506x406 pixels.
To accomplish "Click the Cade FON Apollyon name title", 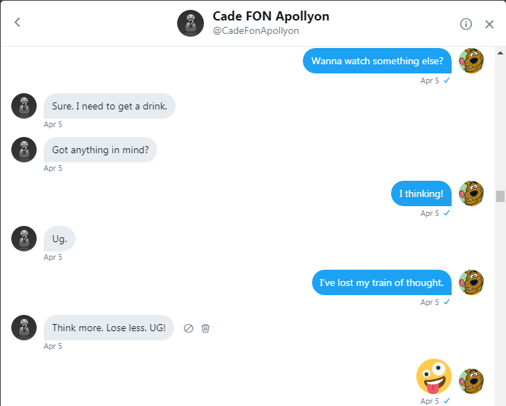I will 270,16.
